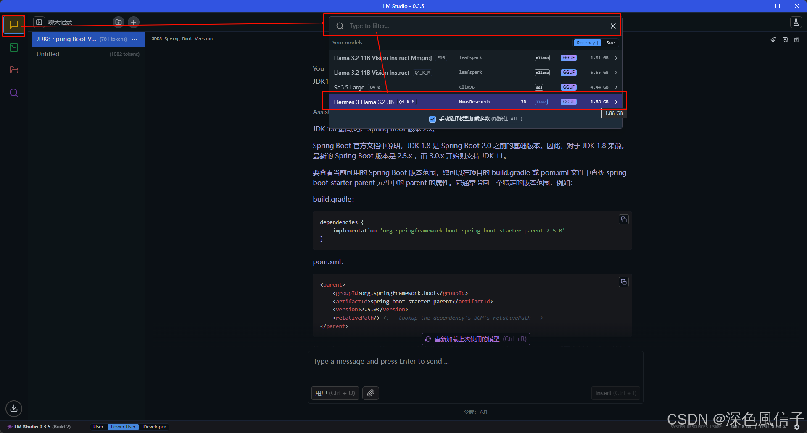Create a new chat folder
Image resolution: width=807 pixels, height=433 pixels.
click(119, 22)
